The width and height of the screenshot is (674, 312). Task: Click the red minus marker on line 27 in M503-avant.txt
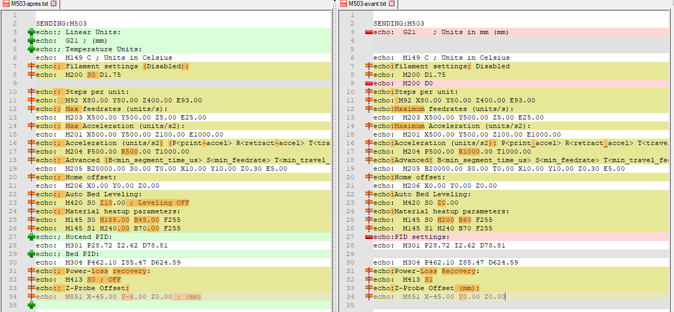click(368, 237)
